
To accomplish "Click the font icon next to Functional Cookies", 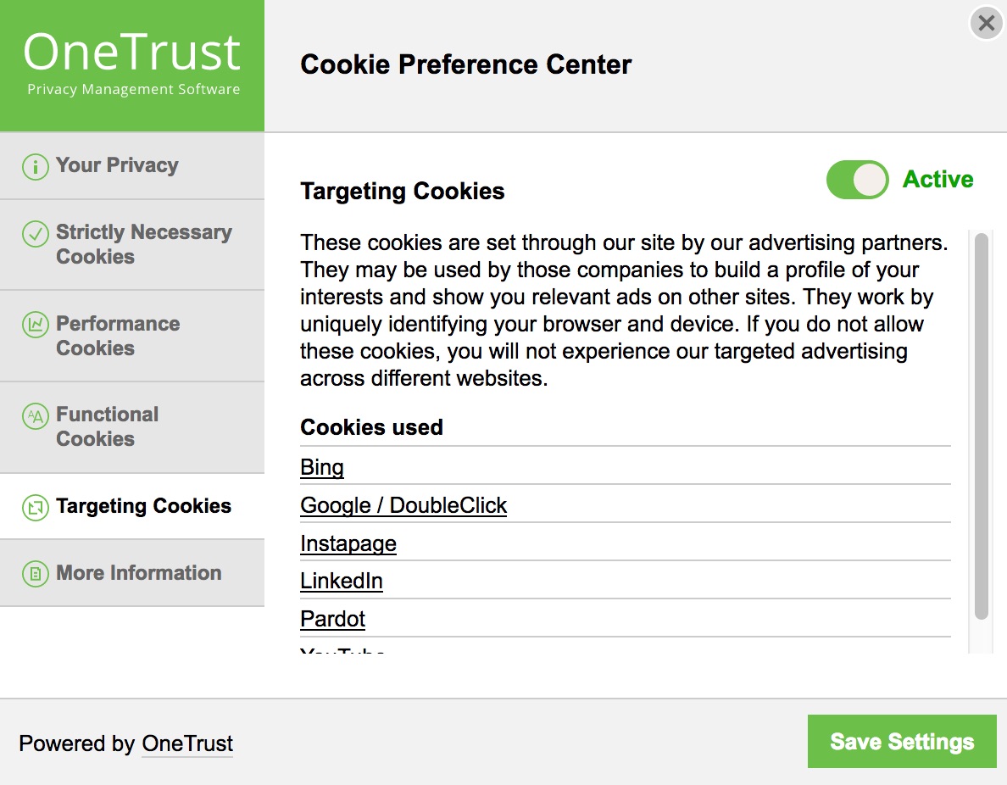I will click(x=35, y=415).
